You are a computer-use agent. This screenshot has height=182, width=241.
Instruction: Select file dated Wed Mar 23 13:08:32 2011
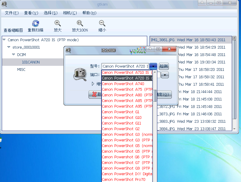(201, 122)
